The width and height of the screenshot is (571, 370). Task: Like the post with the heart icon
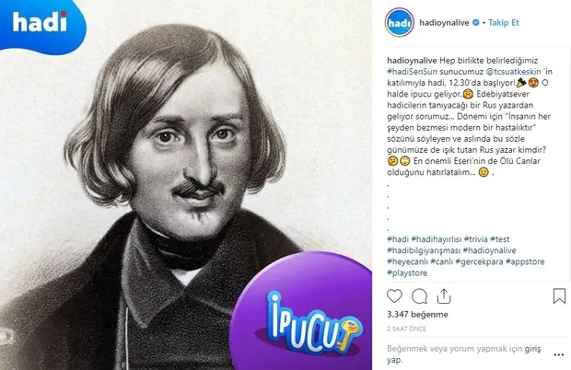pyautogui.click(x=394, y=296)
